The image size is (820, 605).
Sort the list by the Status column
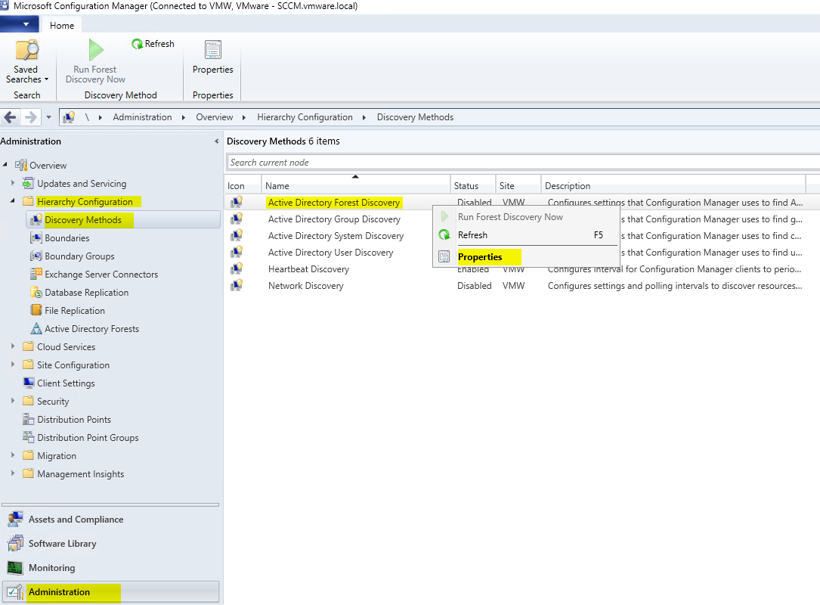[466, 186]
